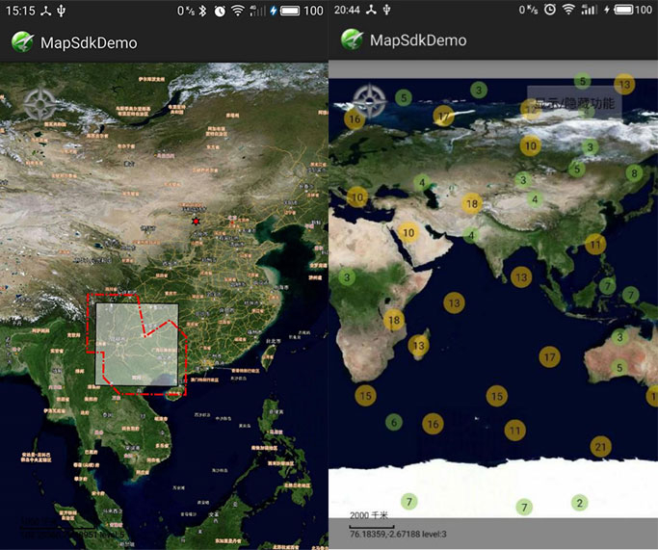Click the 15:15 clock in left status bar
The width and height of the screenshot is (658, 550).
point(20,11)
